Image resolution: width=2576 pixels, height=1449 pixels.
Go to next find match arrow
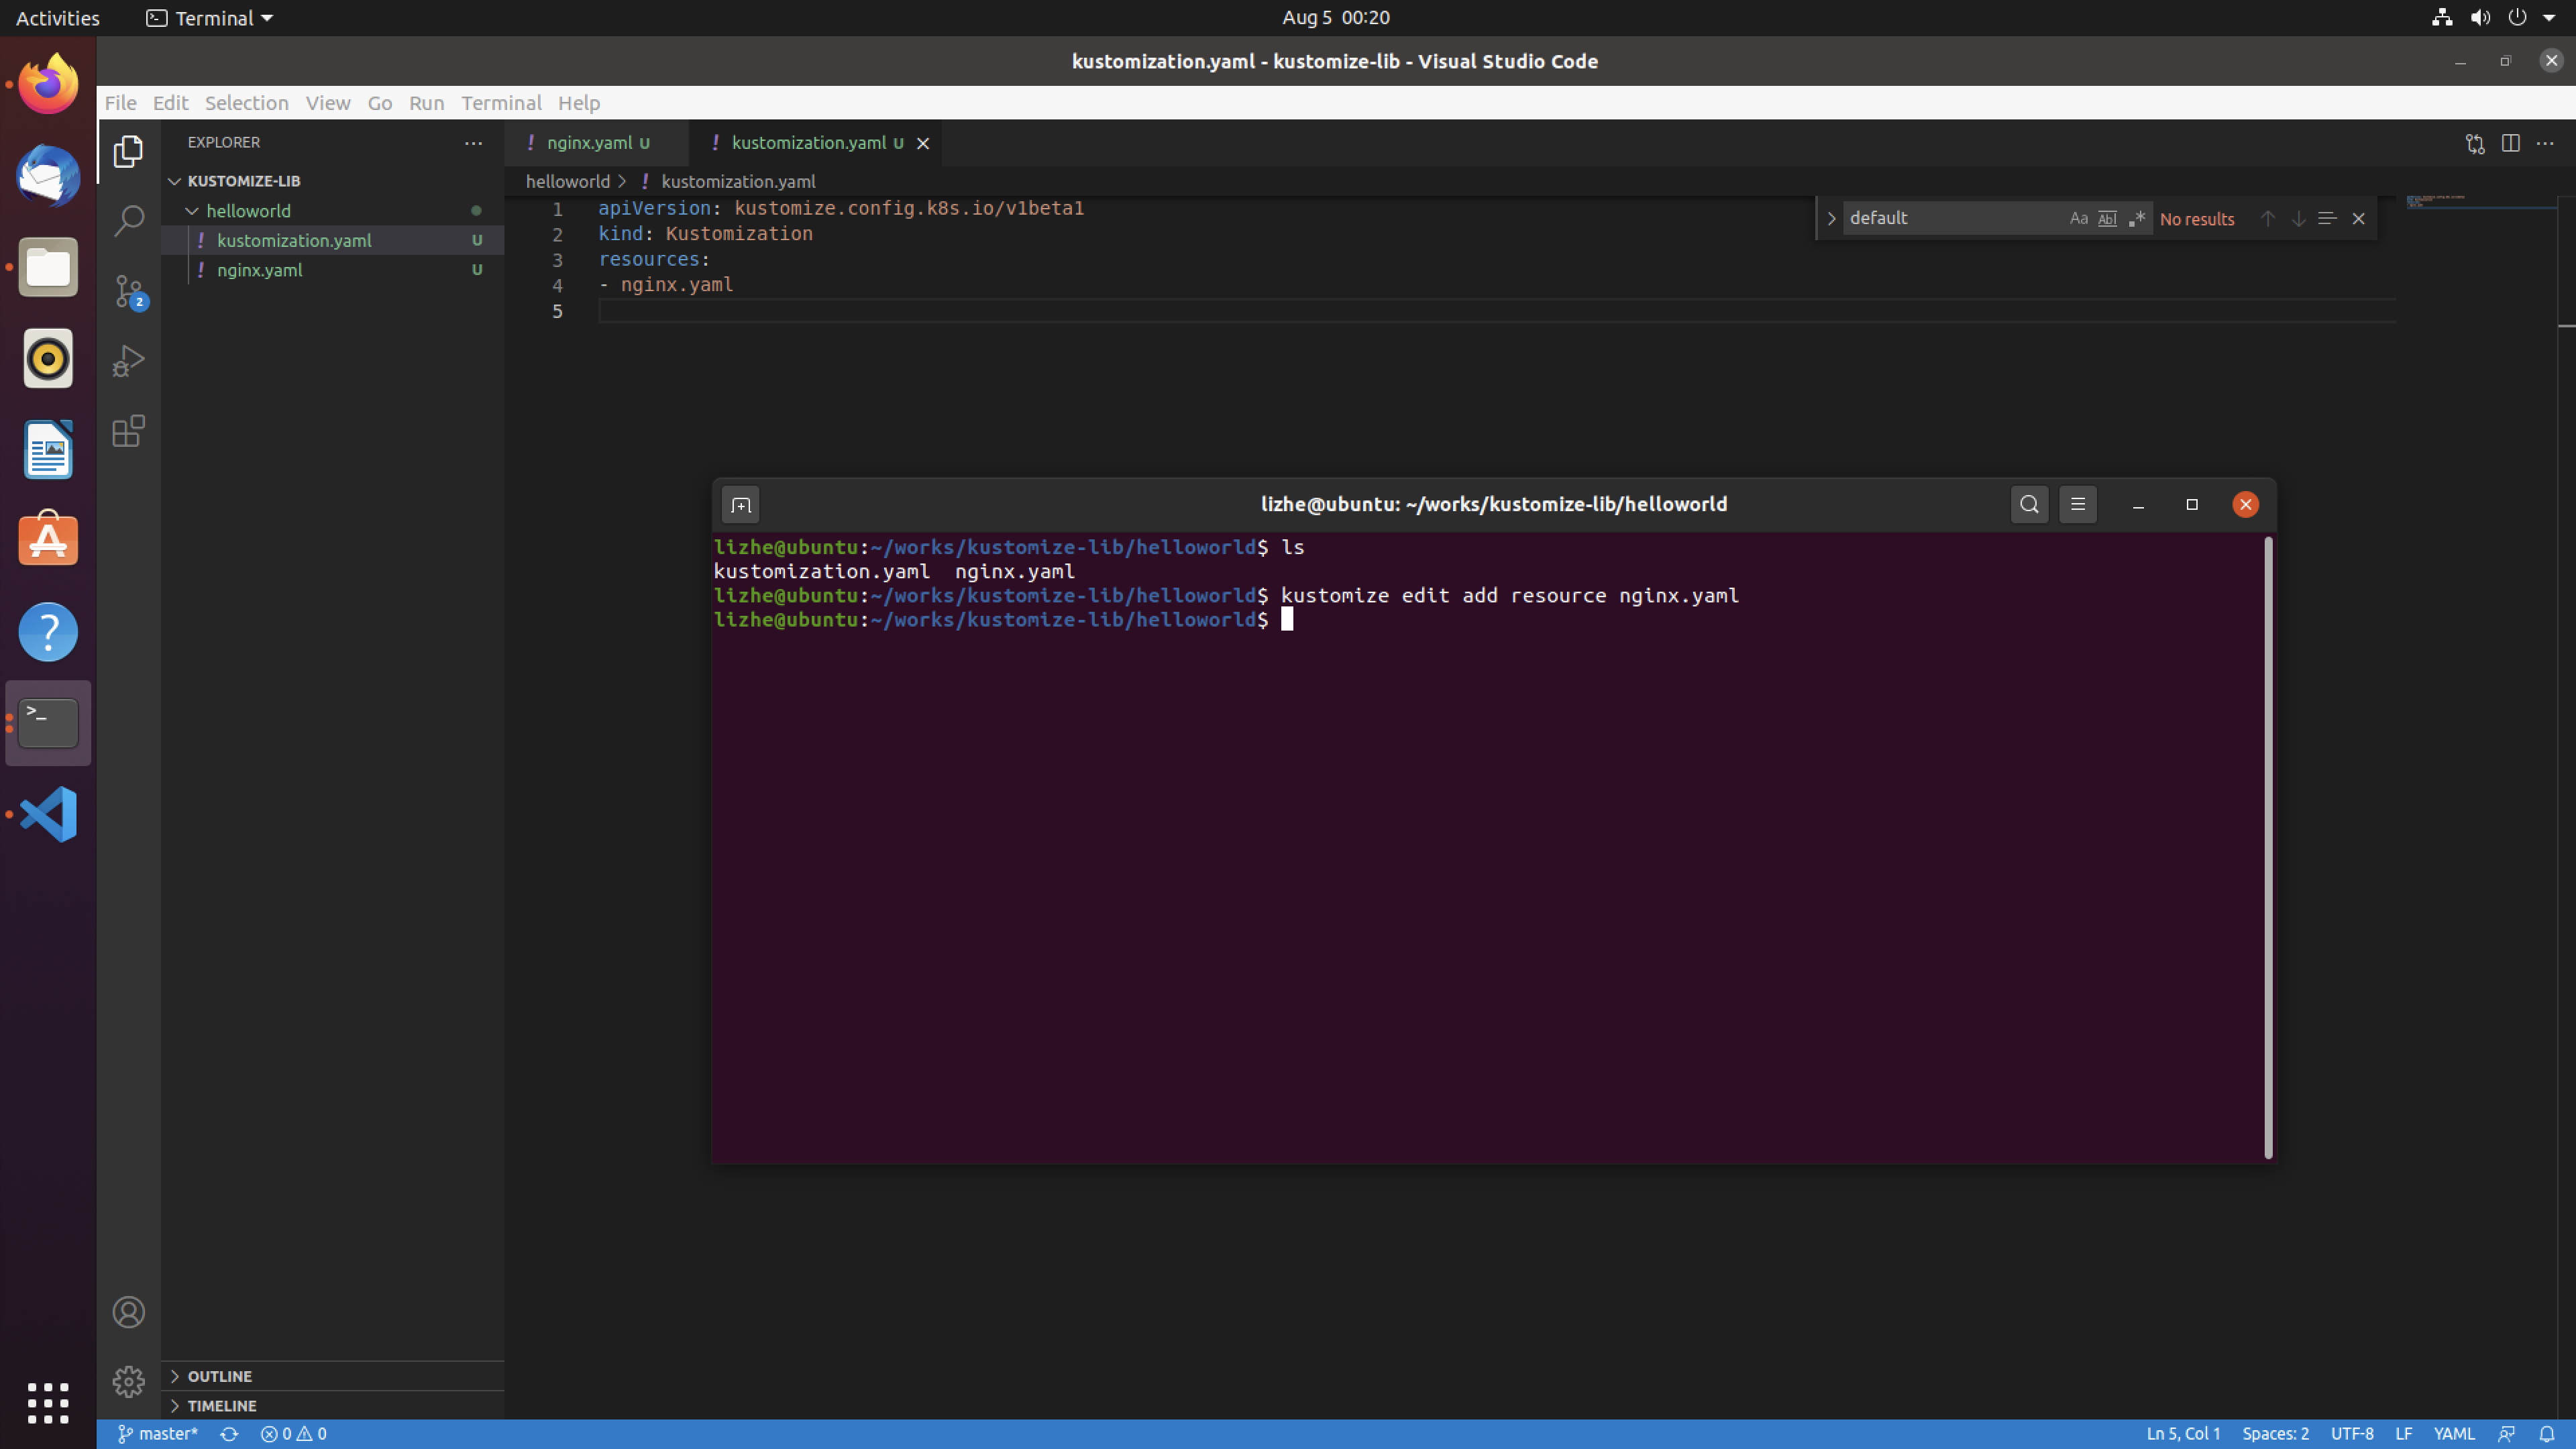pyautogui.click(x=2298, y=218)
